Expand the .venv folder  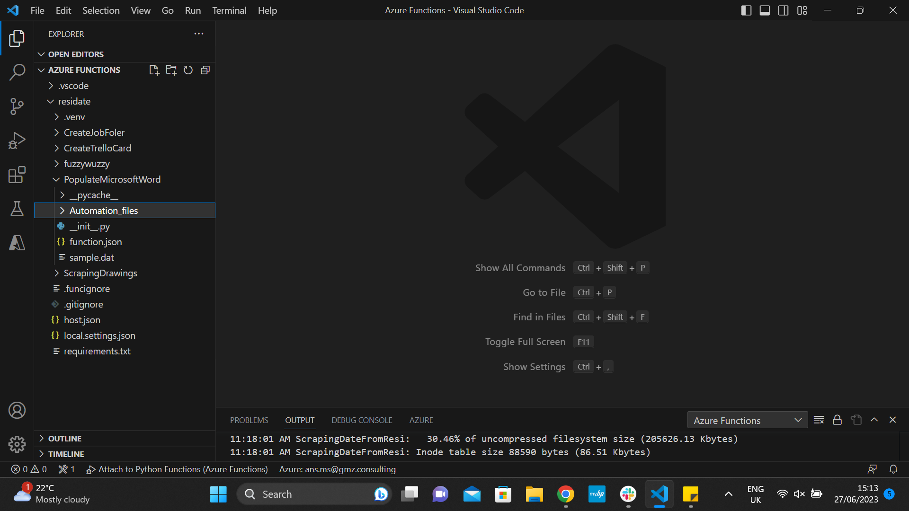125,117
